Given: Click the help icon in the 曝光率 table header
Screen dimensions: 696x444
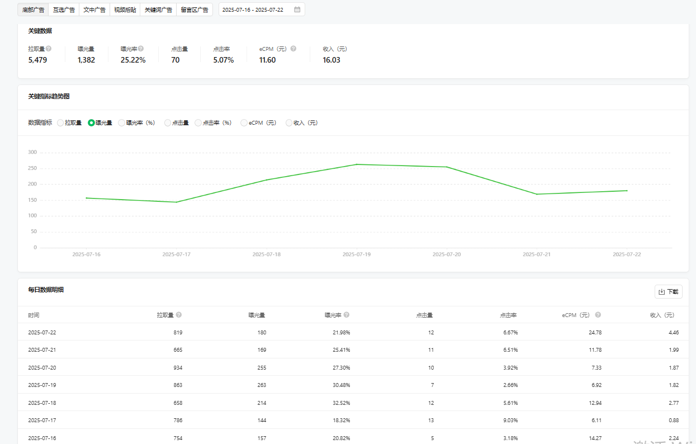Looking at the screenshot, I should click(347, 315).
